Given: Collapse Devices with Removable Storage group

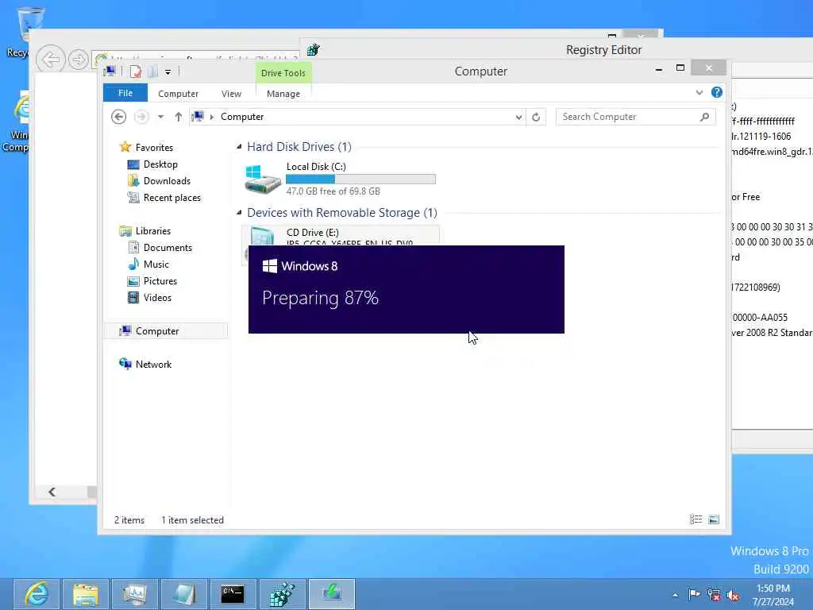Looking at the screenshot, I should coord(239,213).
